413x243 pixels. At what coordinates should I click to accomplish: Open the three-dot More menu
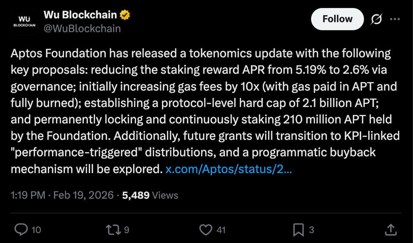[395, 19]
